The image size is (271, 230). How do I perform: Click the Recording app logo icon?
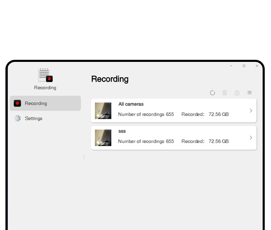[x=45, y=75]
